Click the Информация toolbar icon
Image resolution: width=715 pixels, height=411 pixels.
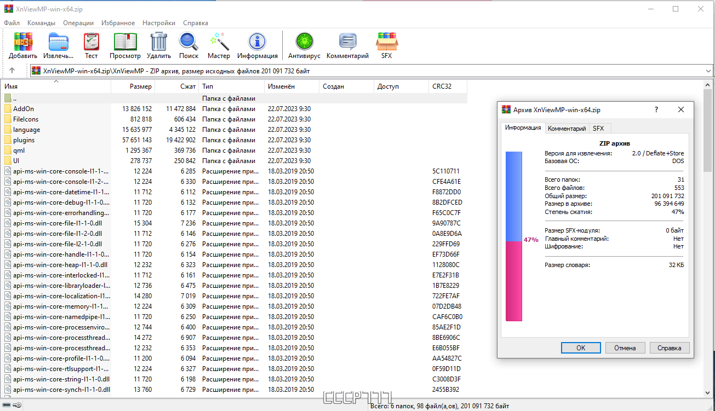[257, 42]
